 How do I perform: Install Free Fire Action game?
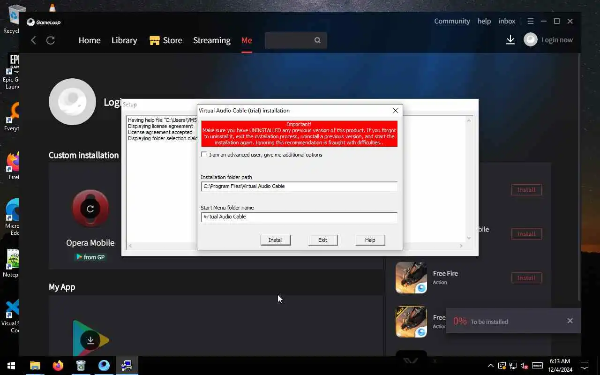click(526, 278)
